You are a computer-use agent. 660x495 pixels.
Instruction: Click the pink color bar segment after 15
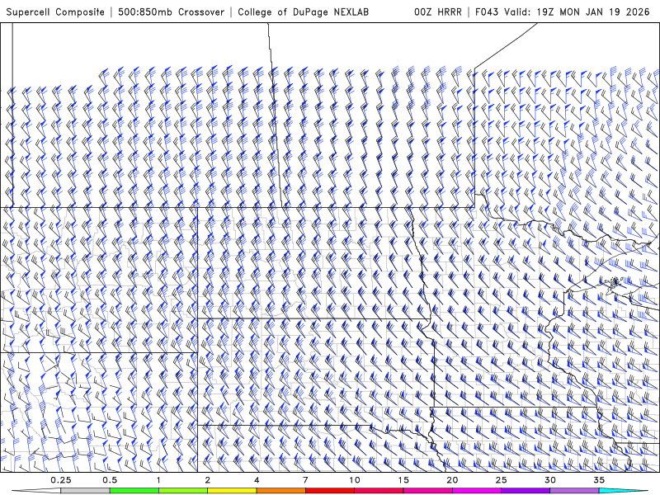tap(427, 491)
